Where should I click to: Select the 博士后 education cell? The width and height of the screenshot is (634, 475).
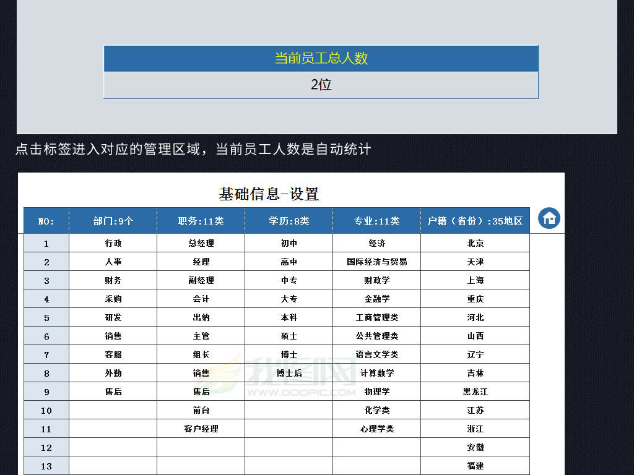pyautogui.click(x=289, y=373)
